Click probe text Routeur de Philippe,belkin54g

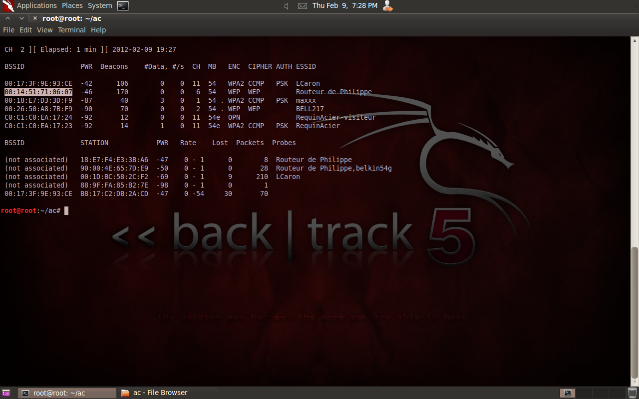[334, 168]
